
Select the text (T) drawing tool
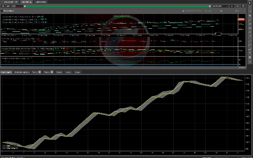[x=250, y=53]
